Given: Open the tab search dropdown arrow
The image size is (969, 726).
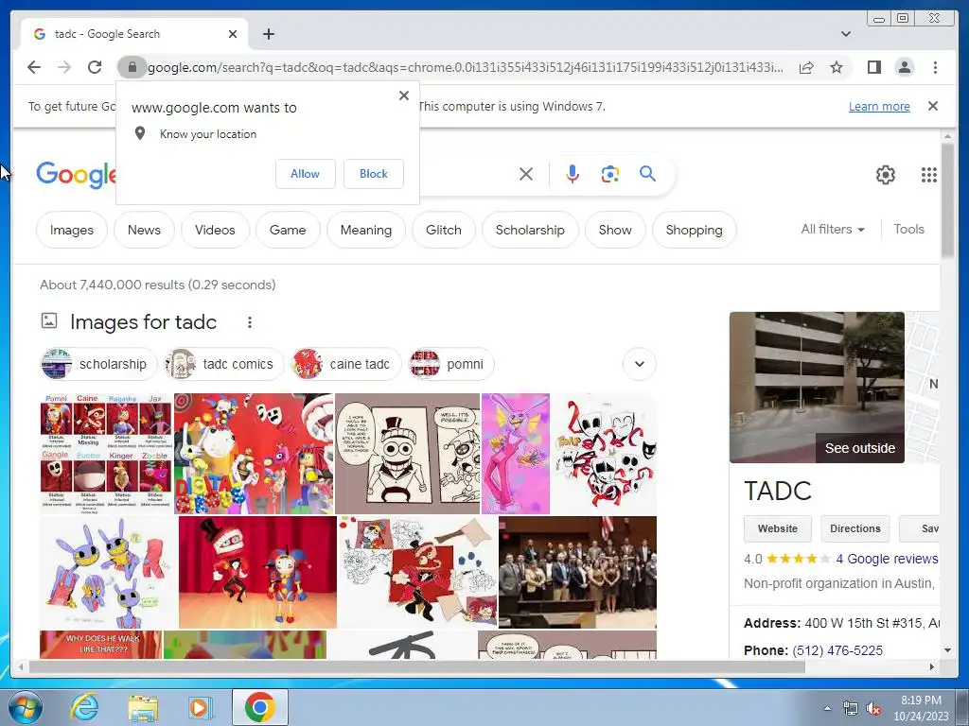Looking at the screenshot, I should point(846,34).
